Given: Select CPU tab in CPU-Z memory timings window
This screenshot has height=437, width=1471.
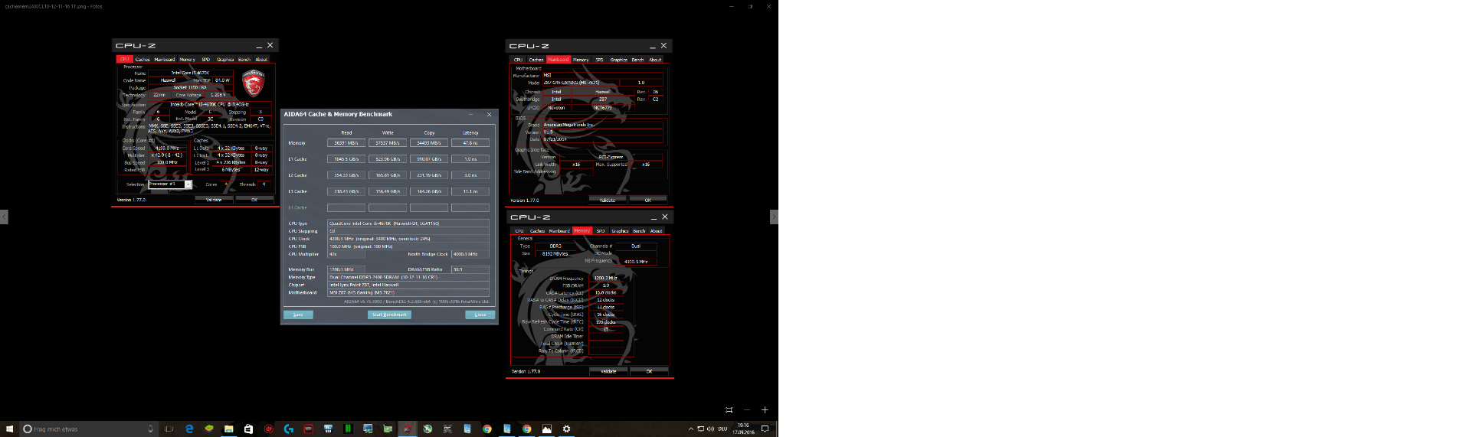Looking at the screenshot, I should pos(519,230).
